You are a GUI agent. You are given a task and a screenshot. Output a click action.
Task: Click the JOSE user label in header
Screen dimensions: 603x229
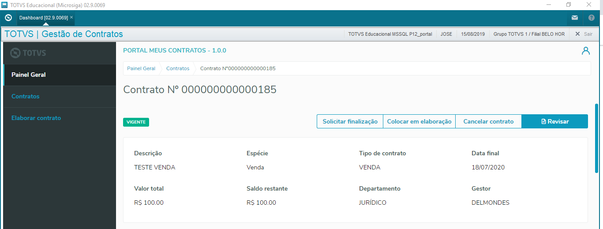tap(446, 34)
